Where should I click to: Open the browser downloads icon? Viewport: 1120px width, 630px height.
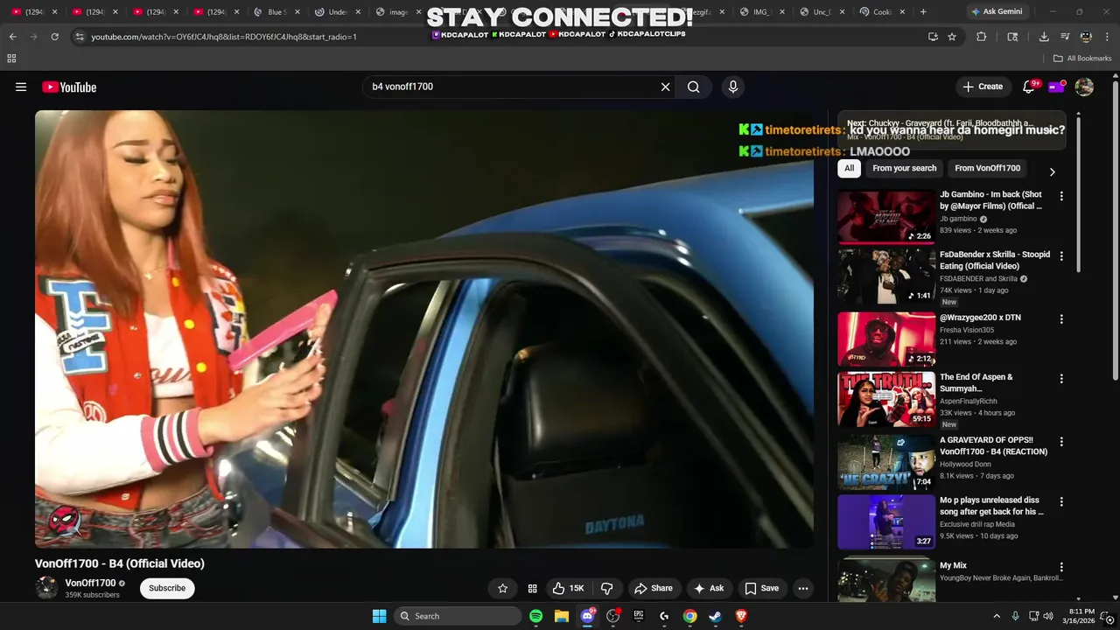[1044, 37]
